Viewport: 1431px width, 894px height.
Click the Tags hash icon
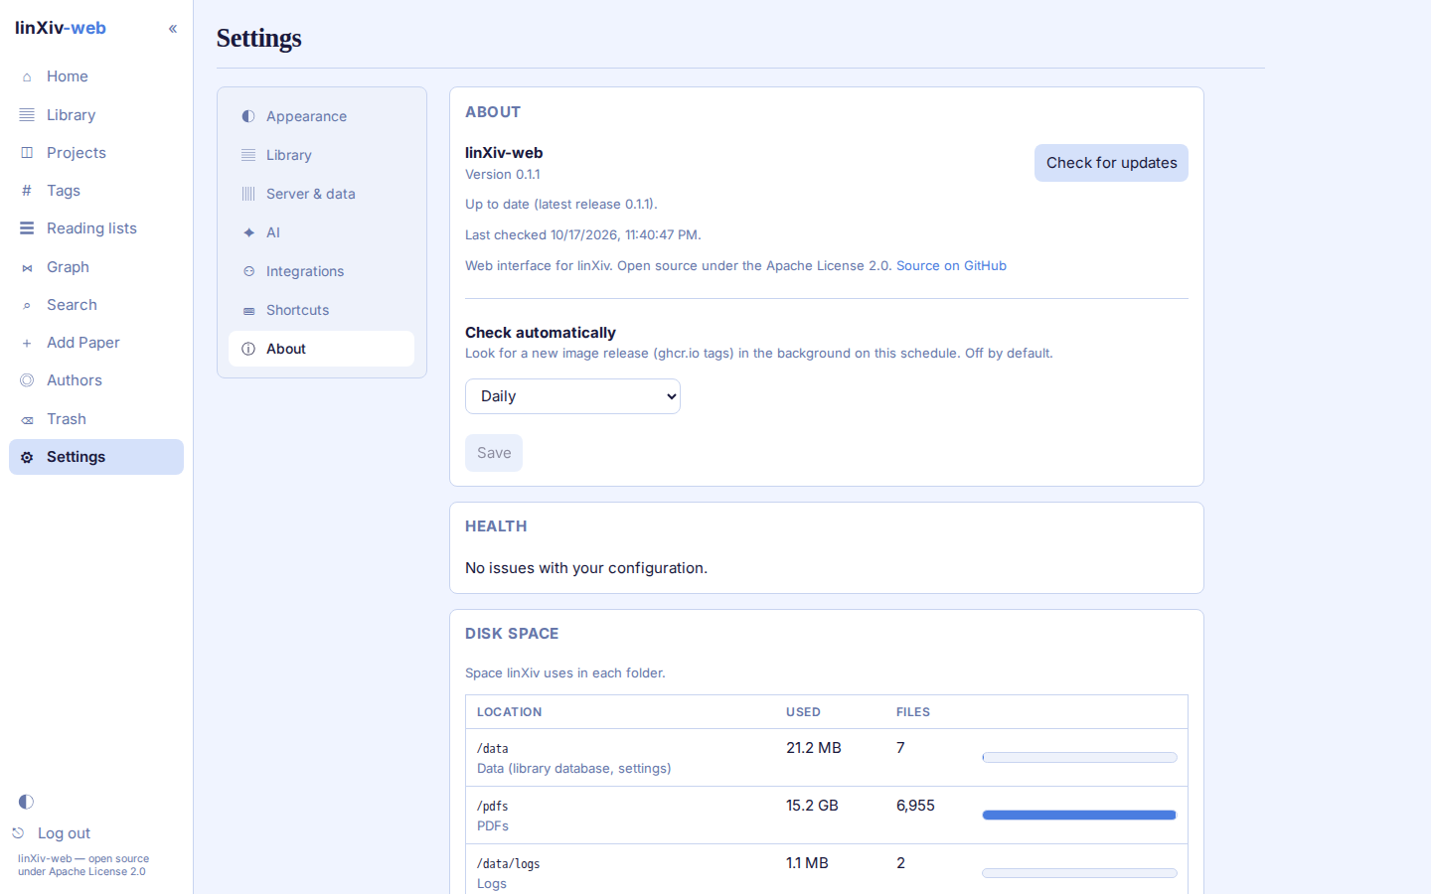pyautogui.click(x=27, y=191)
